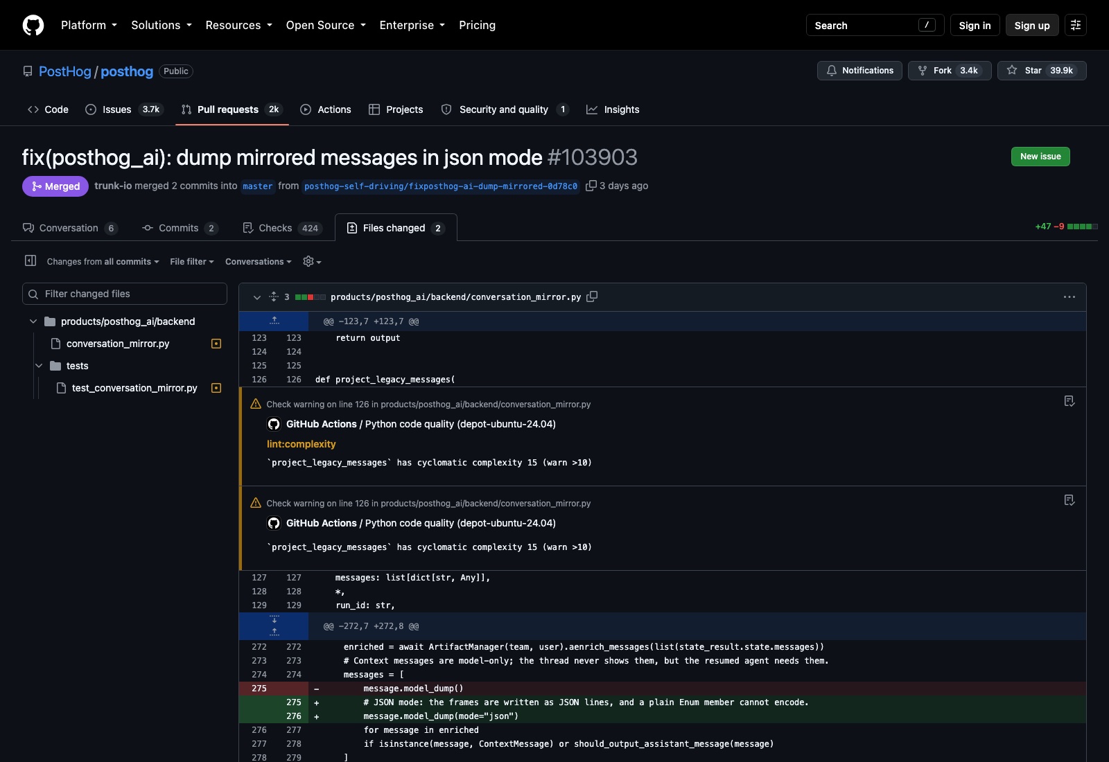Image resolution: width=1109 pixels, height=762 pixels.
Task: Click the slash shortcut hint in the search box
Action: click(927, 25)
